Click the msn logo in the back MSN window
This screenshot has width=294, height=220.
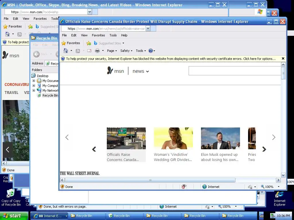11,55
